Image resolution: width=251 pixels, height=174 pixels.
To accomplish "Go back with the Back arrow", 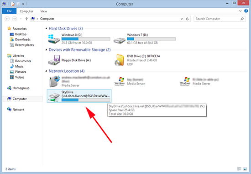I will [x=7, y=19].
